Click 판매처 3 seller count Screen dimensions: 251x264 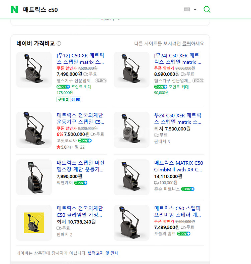tap(162, 142)
